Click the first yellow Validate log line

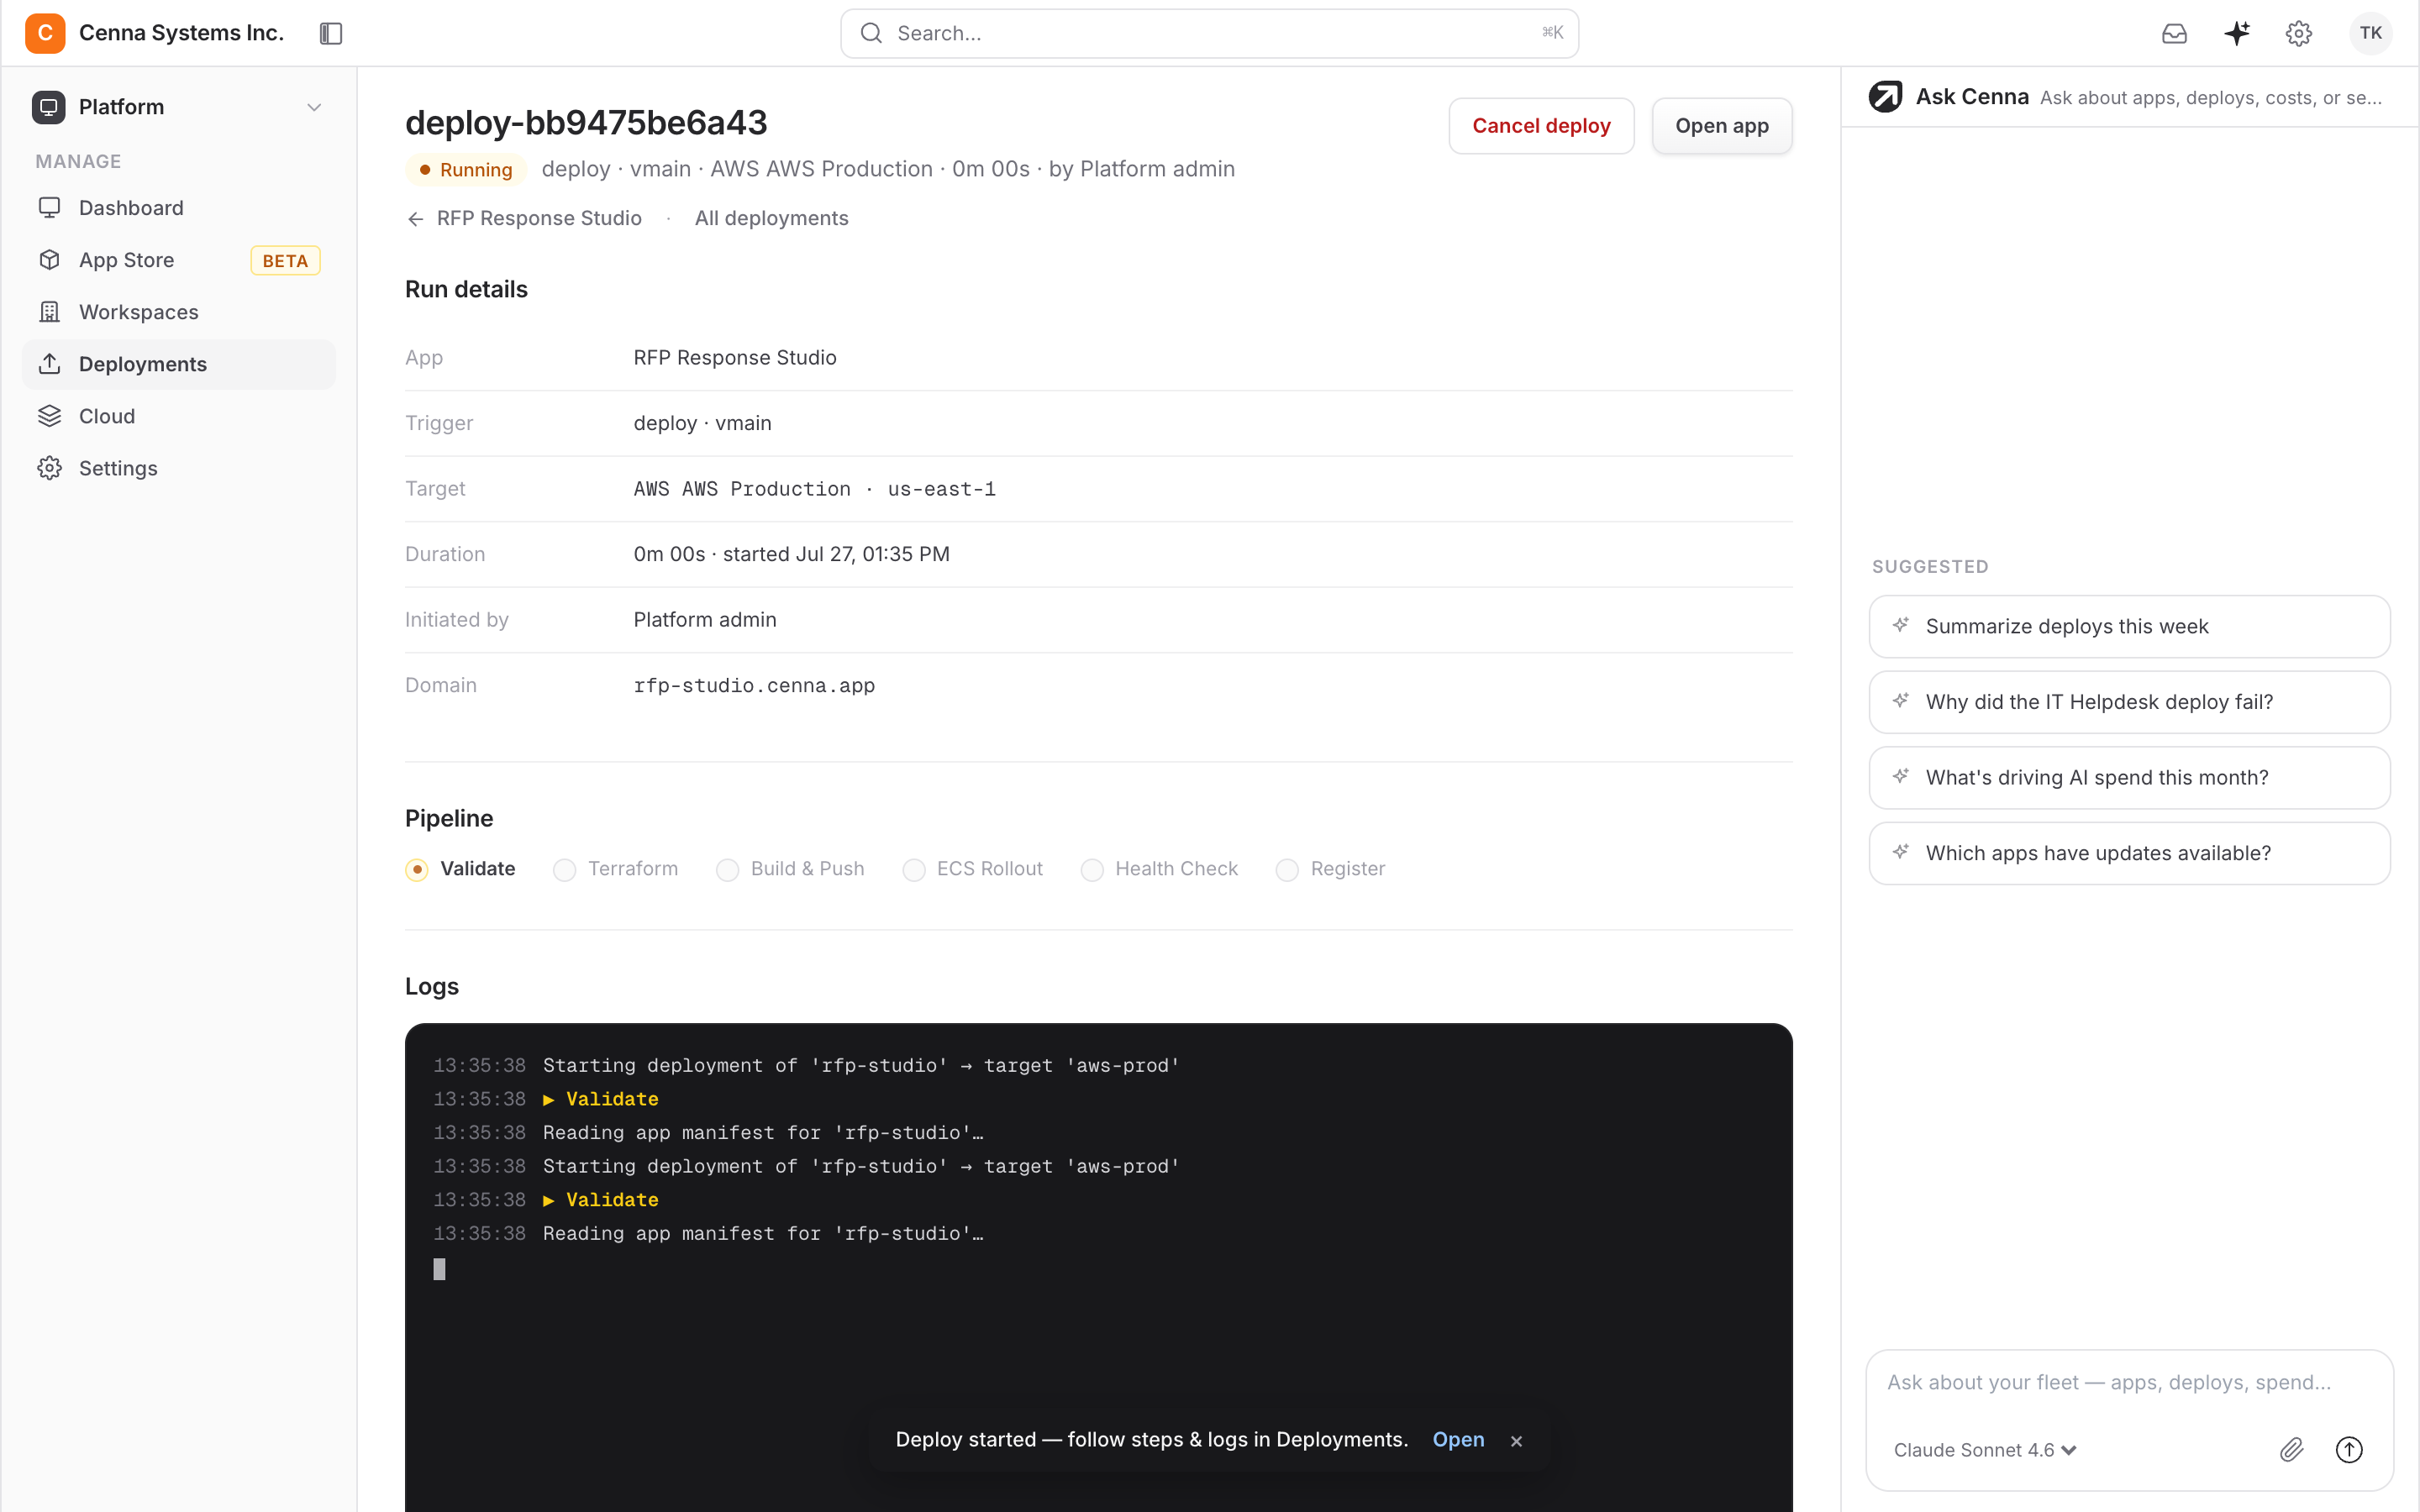click(x=601, y=1099)
